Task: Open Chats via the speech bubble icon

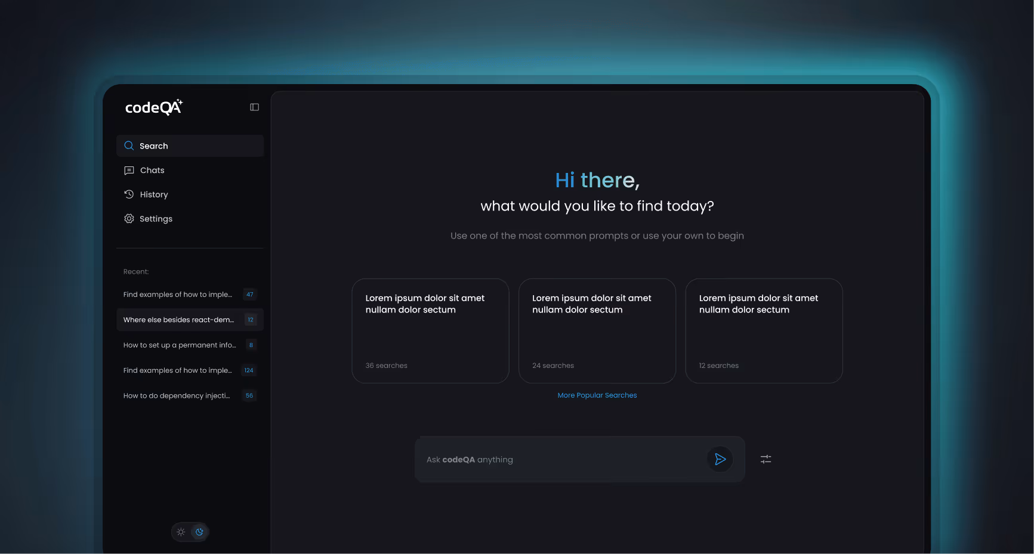Action: (129, 171)
